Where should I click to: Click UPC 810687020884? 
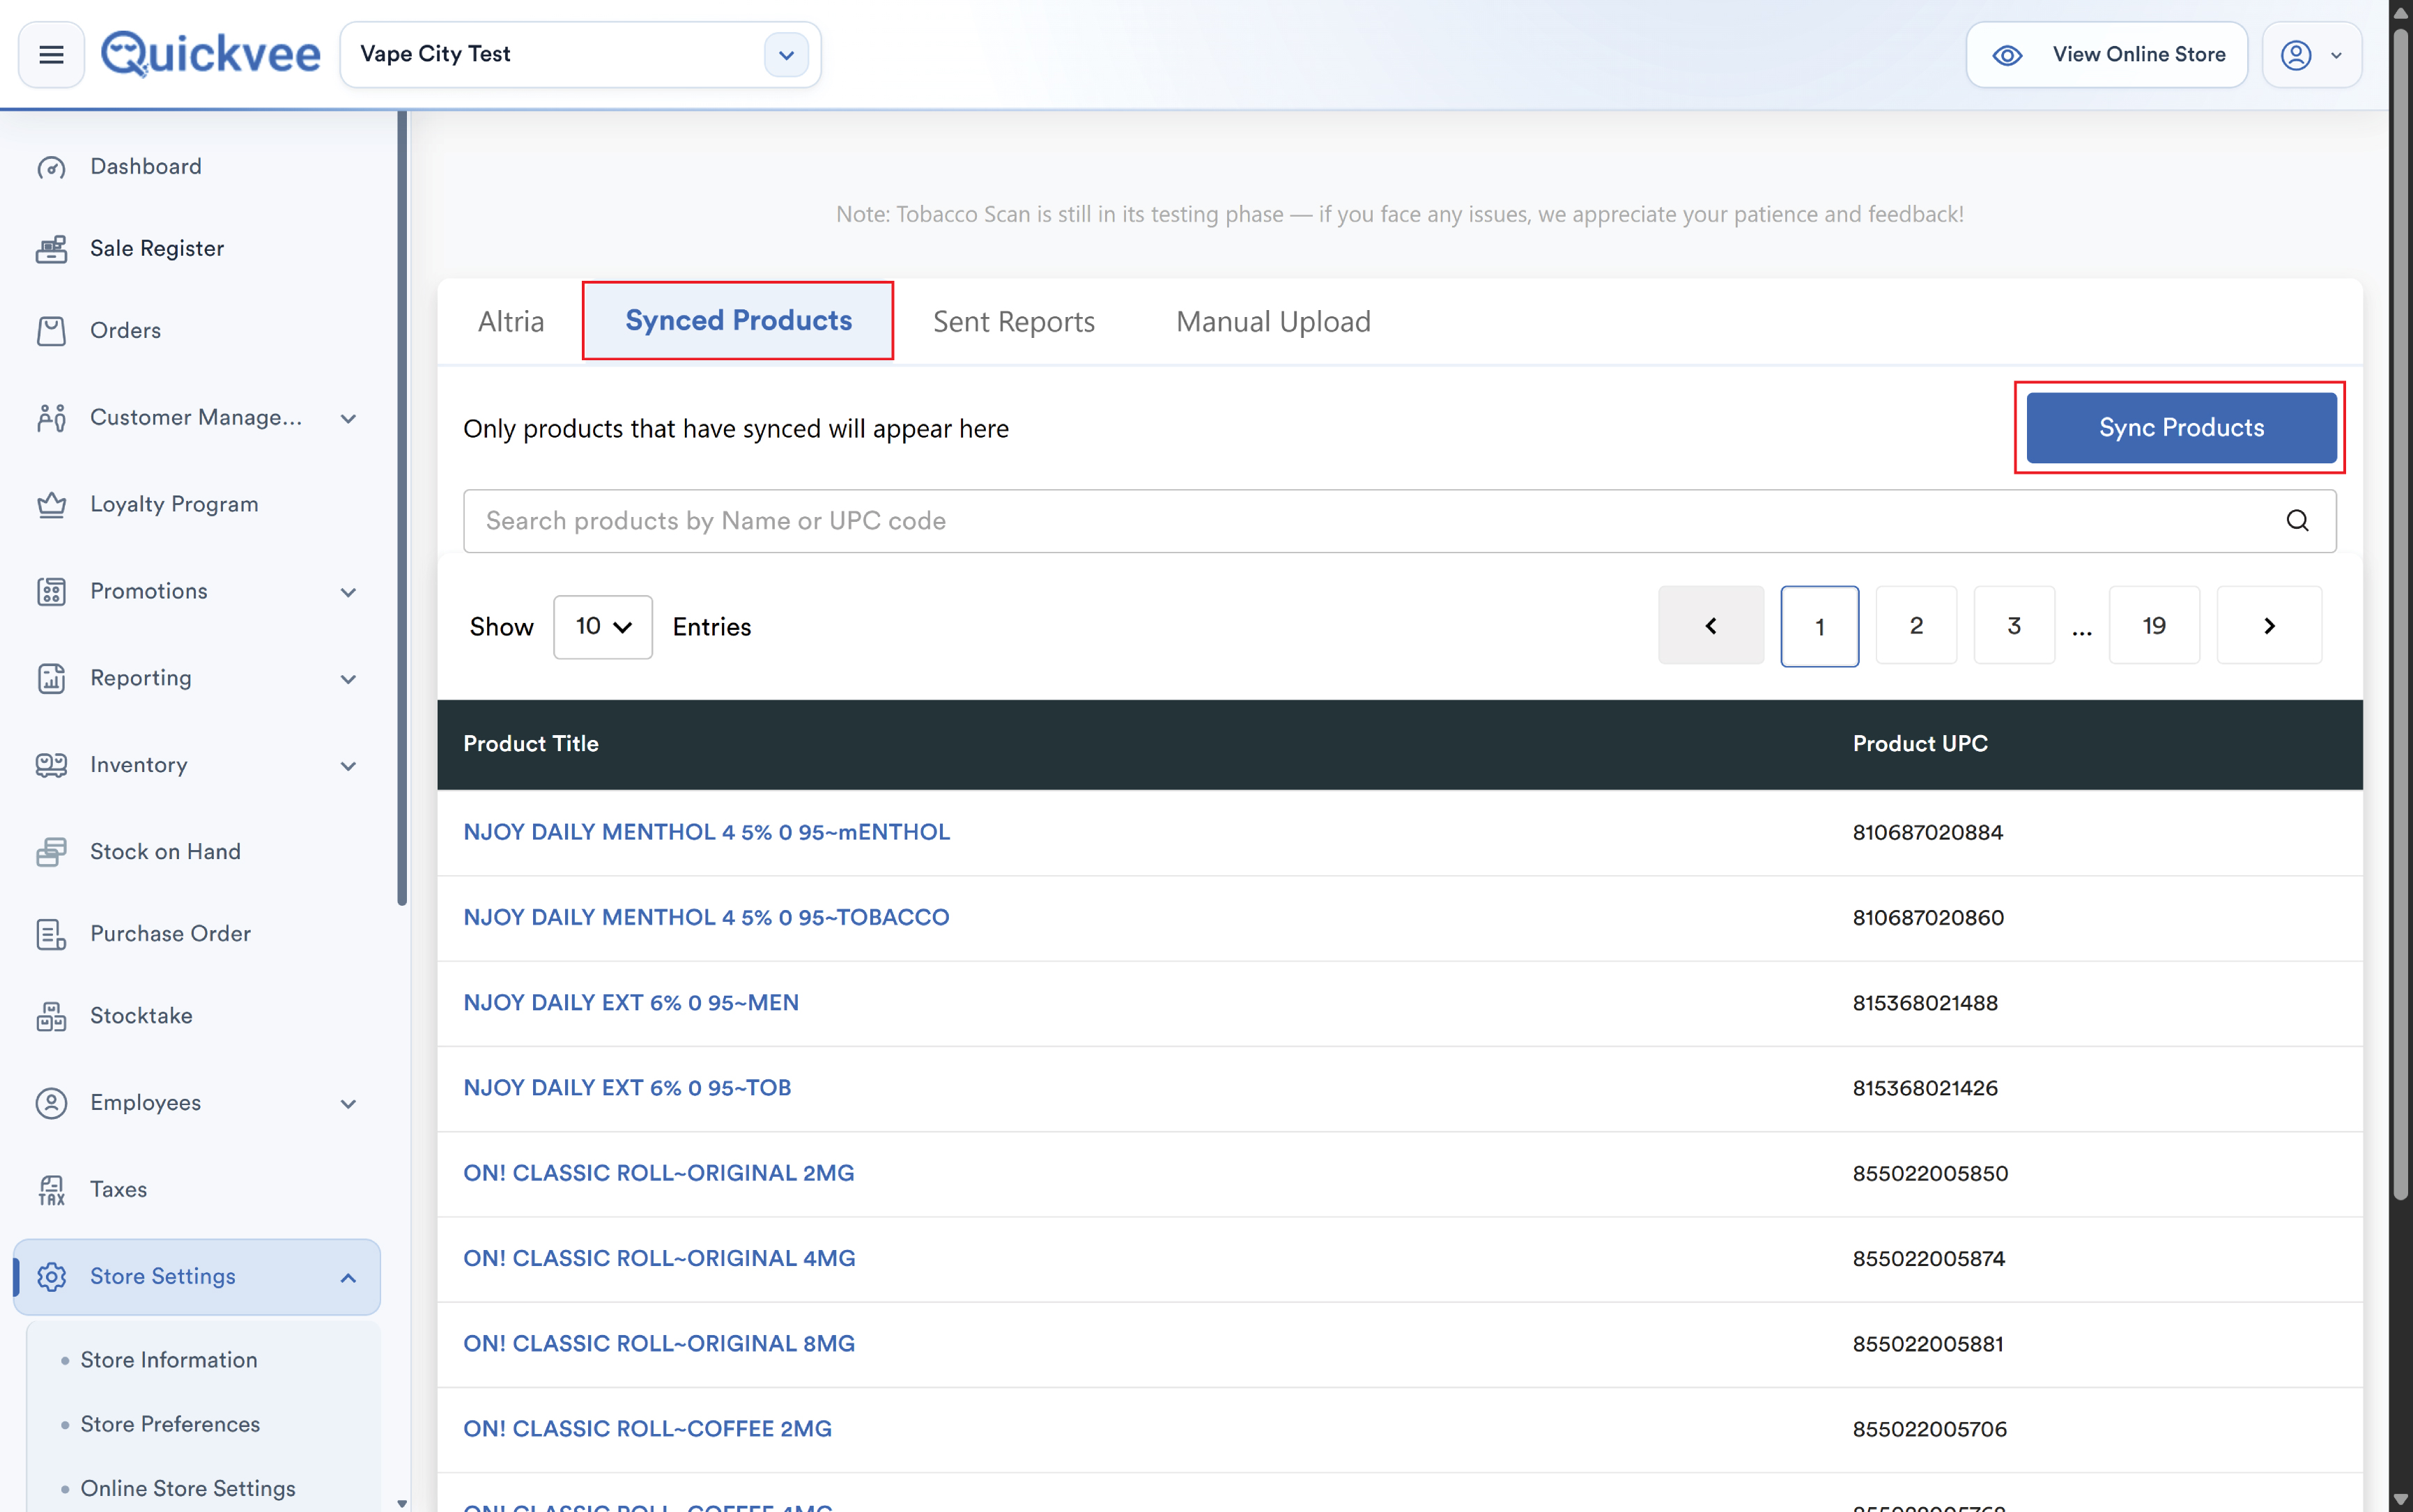click(1927, 832)
